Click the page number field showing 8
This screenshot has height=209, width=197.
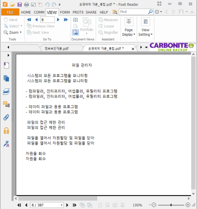(48, 20)
